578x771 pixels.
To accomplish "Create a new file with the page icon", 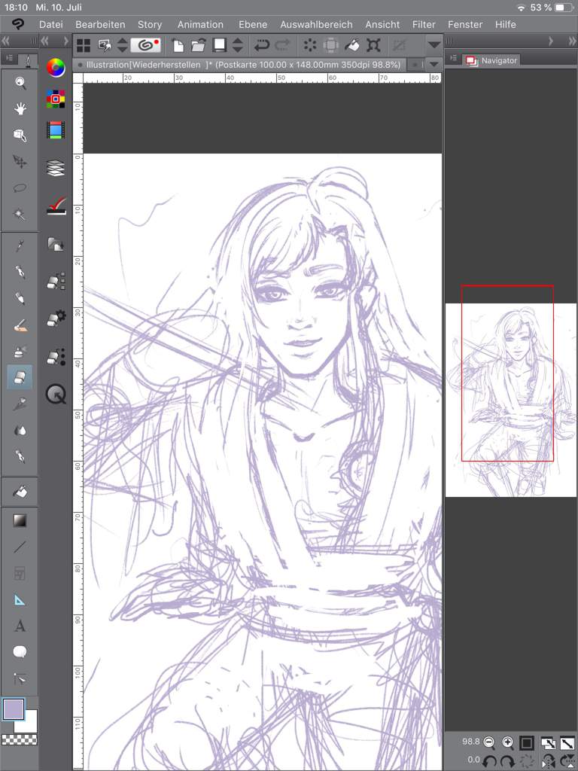I will pyautogui.click(x=178, y=46).
